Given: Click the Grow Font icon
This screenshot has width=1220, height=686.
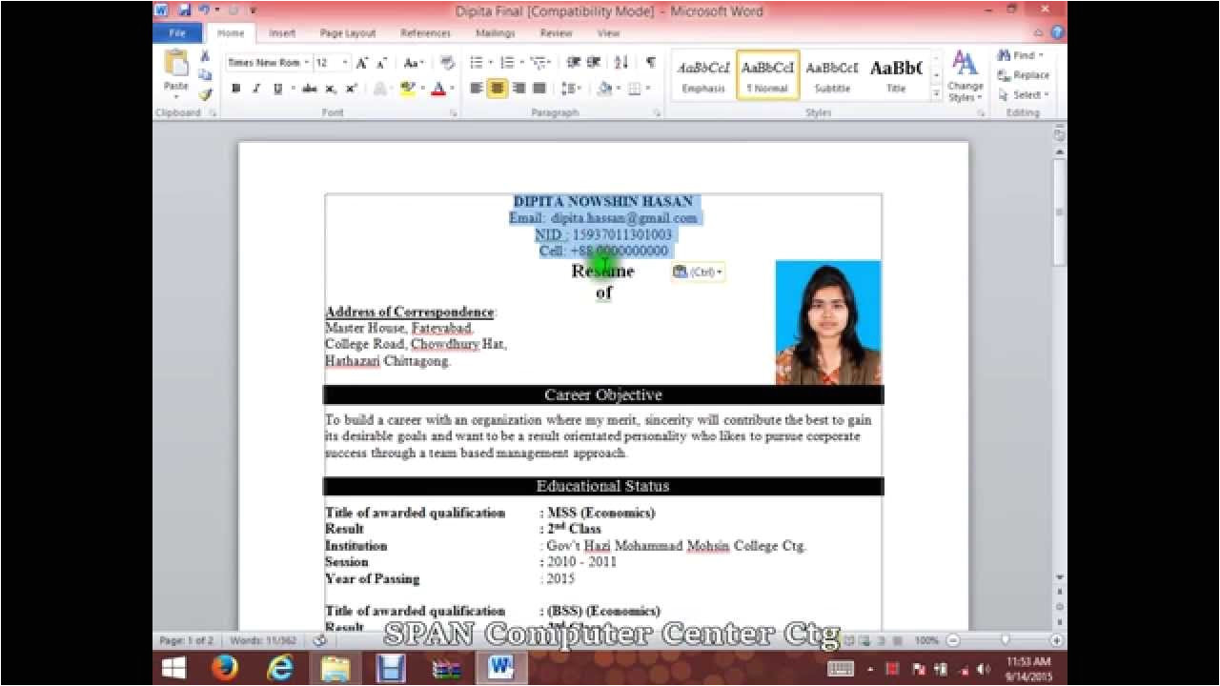Looking at the screenshot, I should coord(361,63).
